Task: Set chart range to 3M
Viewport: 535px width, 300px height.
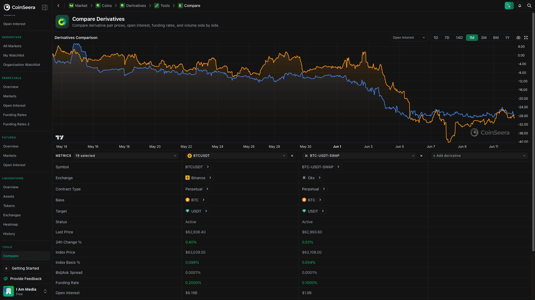Action: [484, 38]
